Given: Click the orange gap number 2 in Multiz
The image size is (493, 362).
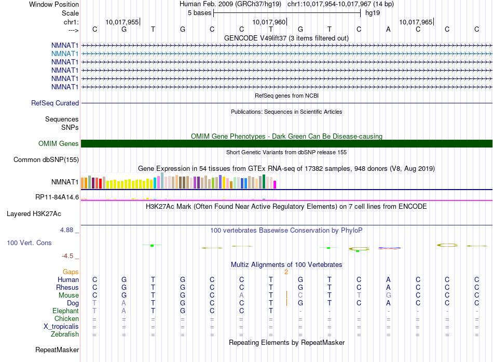Looking at the screenshot, I should pos(286,272).
